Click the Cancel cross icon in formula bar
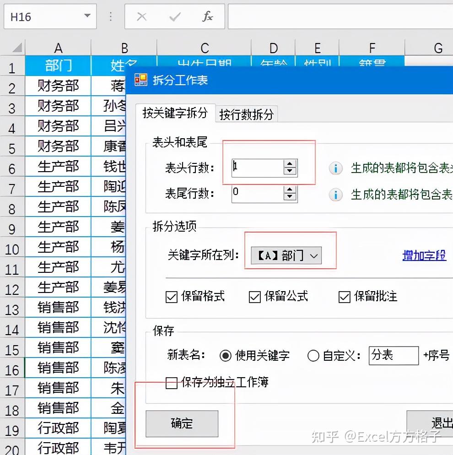 (x=142, y=16)
